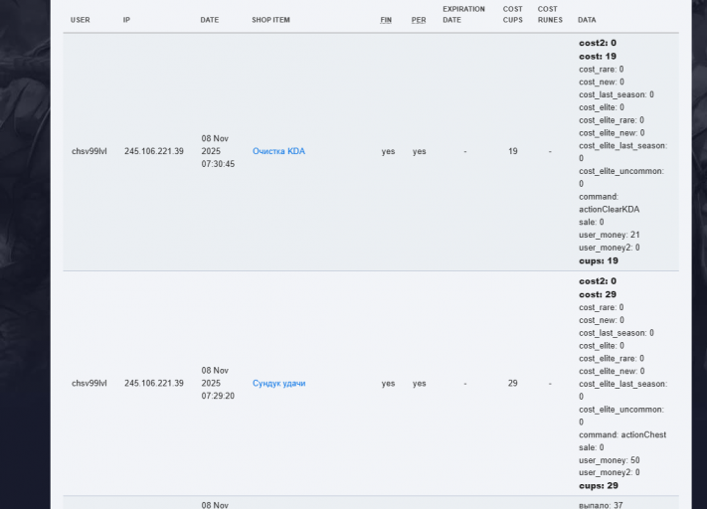Select bold 'cups: 29' data entry
Screen dimensions: 707x509
tap(599, 486)
